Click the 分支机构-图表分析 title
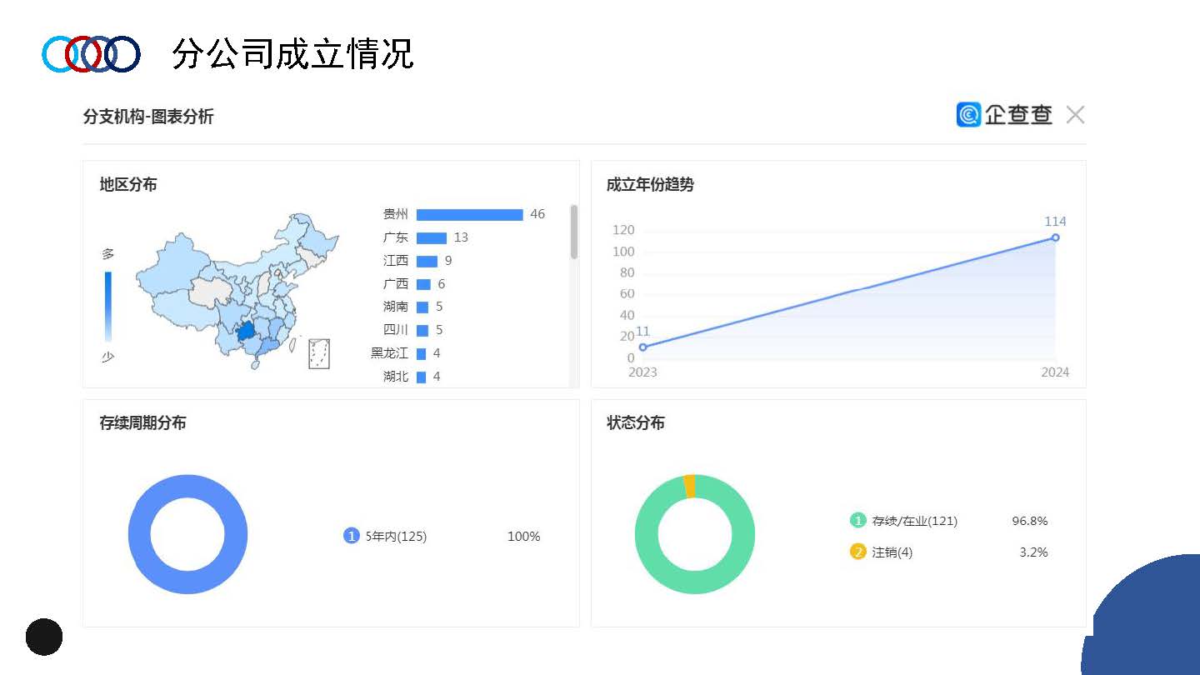 (148, 117)
